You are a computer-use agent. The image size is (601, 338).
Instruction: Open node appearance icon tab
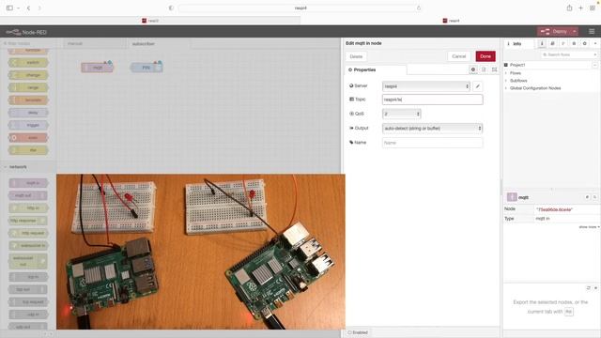click(x=495, y=69)
